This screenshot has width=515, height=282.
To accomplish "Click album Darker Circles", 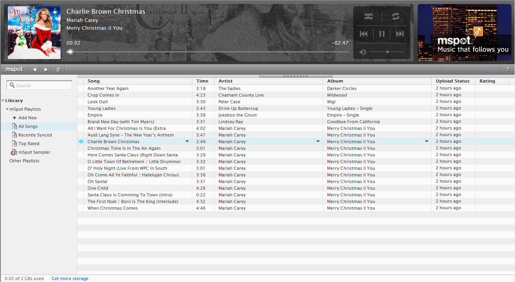I will [342, 88].
